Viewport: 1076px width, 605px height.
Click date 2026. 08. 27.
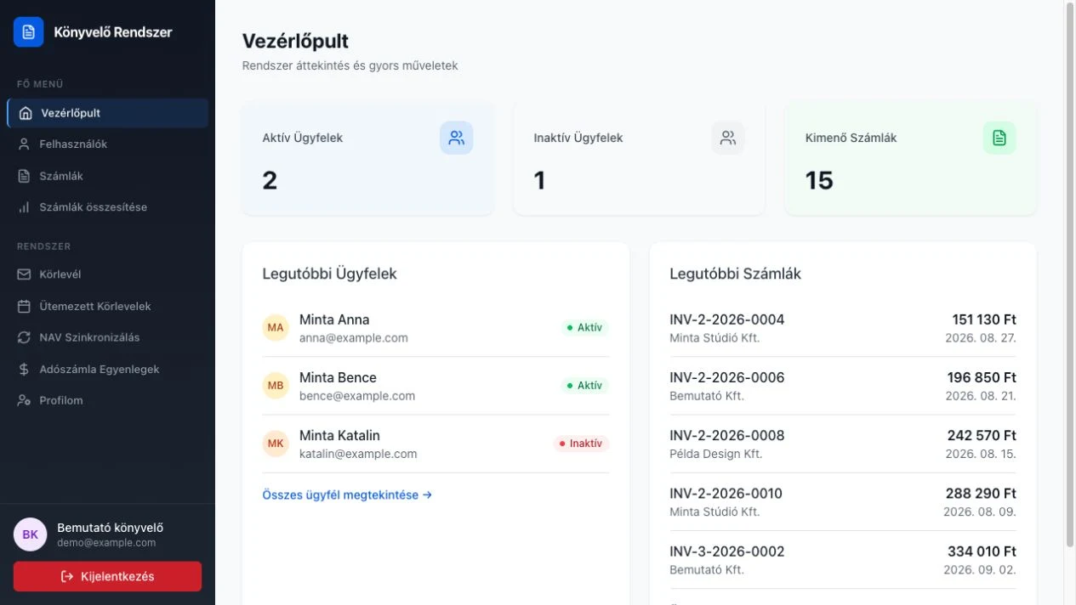[981, 337]
